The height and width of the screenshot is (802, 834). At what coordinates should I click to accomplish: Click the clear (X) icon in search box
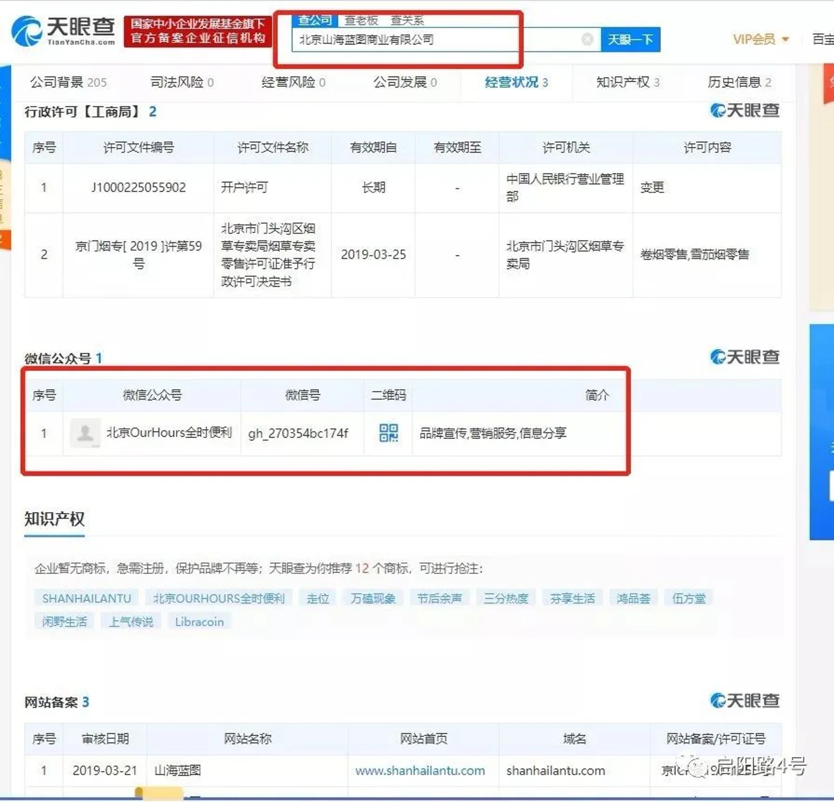[587, 40]
